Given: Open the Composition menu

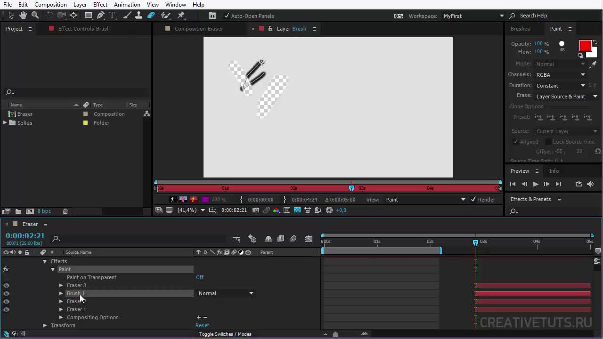Looking at the screenshot, I should tap(50, 4).
